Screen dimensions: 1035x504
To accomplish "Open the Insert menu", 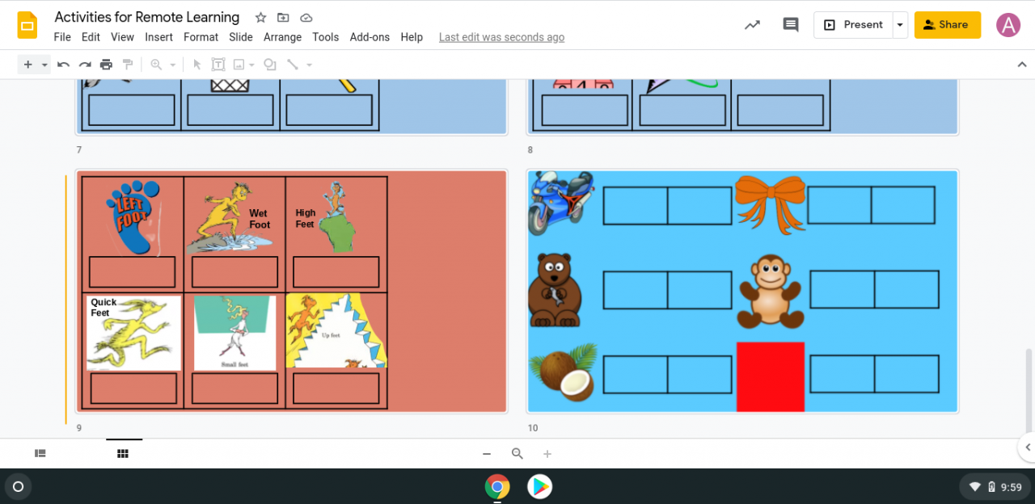I will pos(158,37).
